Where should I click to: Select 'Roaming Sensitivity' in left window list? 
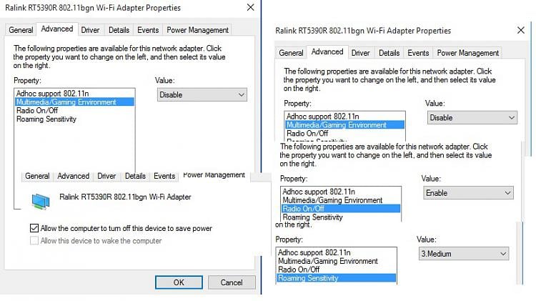74,119
